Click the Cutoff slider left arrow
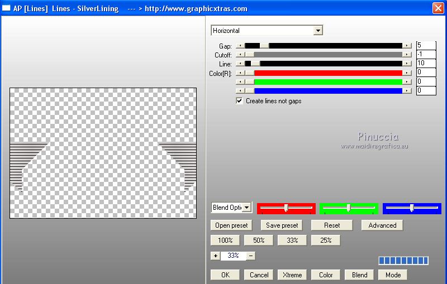 (240, 55)
